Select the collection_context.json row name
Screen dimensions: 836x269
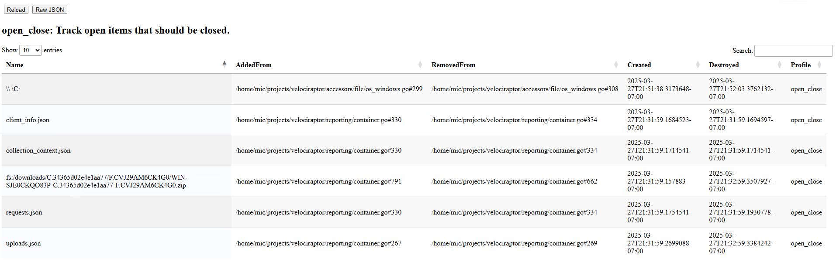click(38, 150)
